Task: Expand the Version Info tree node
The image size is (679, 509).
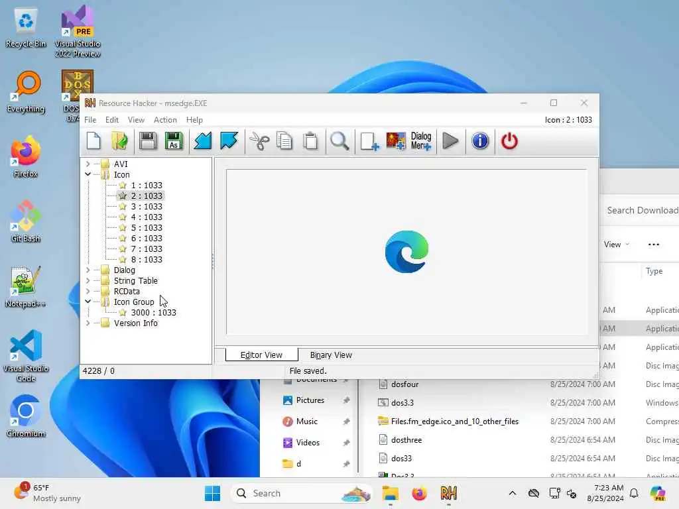Action: pyautogui.click(x=88, y=323)
